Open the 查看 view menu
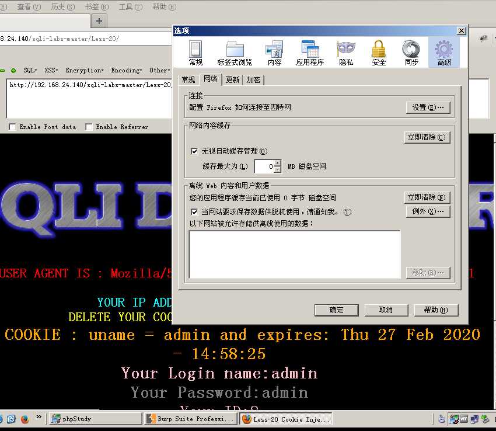This screenshot has width=496, height=431. (x=29, y=6)
